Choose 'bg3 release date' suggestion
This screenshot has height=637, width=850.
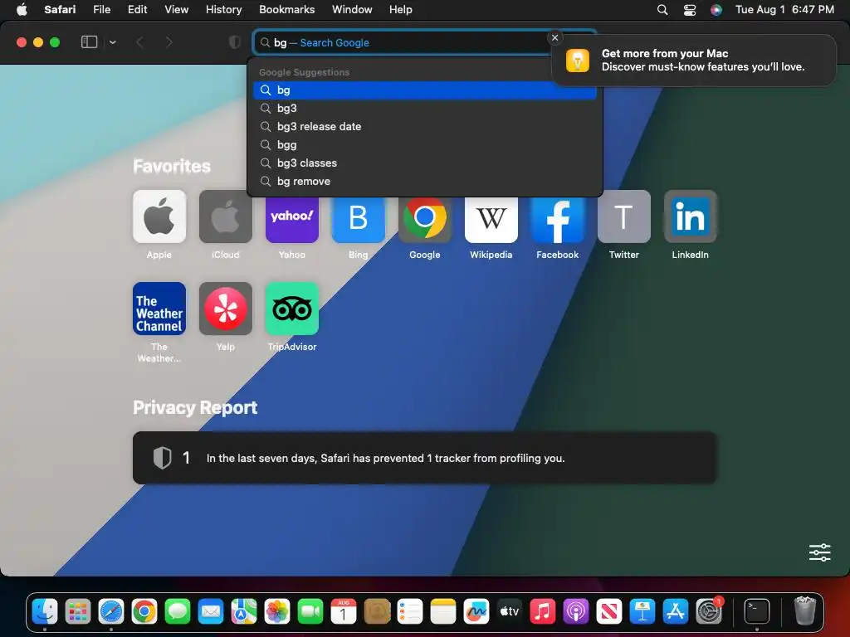(424, 126)
